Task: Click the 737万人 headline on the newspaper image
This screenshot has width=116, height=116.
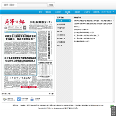Action: point(41,22)
